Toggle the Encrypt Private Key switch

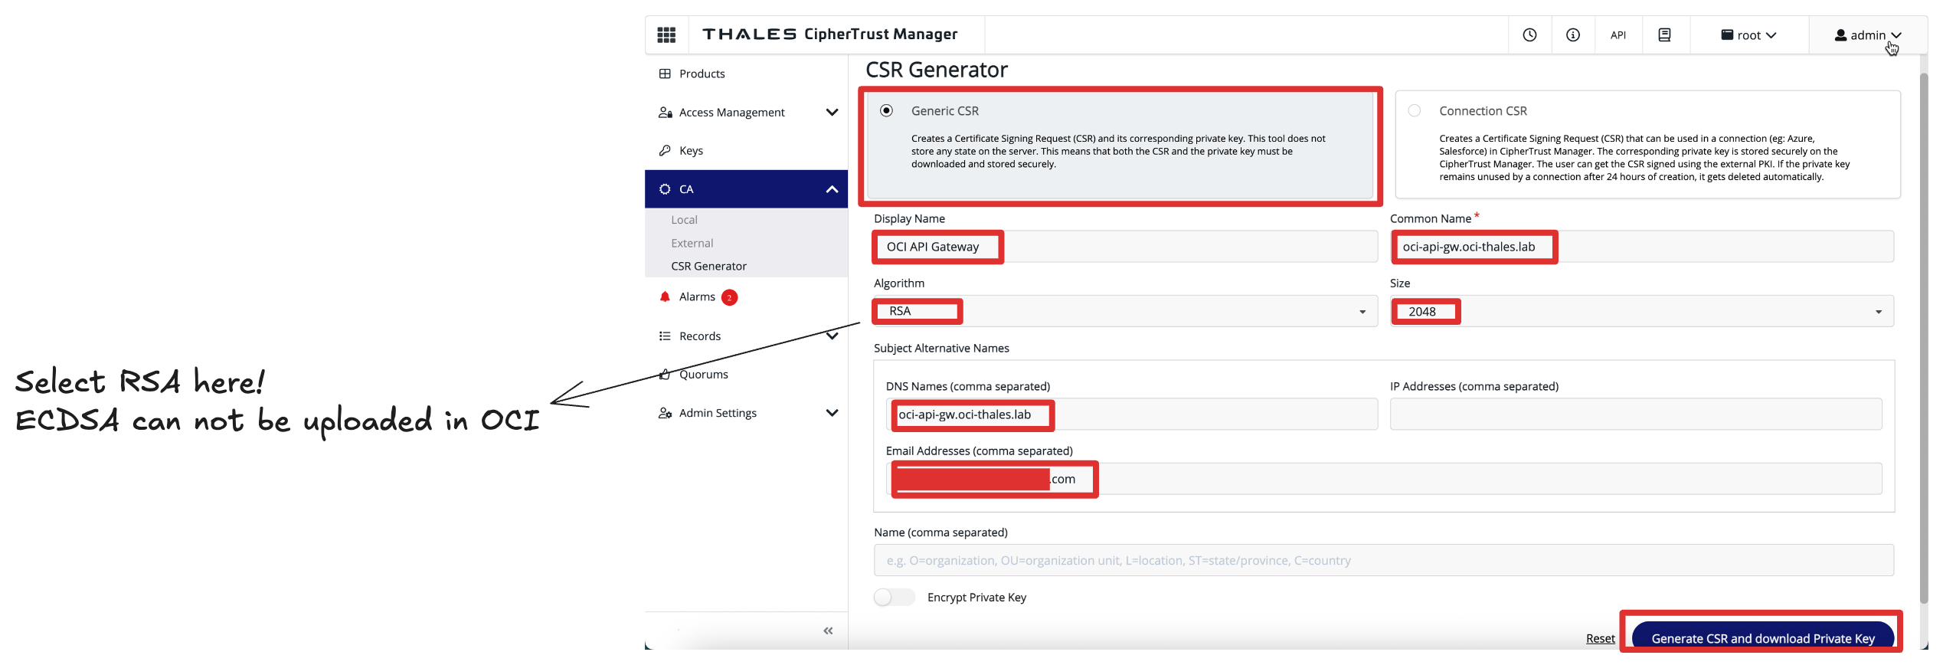894,598
